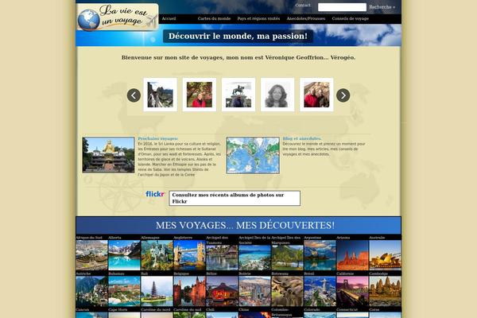This screenshot has width=477, height=318.
Task: Click the Contact link in the header
Action: pyautogui.click(x=303, y=6)
